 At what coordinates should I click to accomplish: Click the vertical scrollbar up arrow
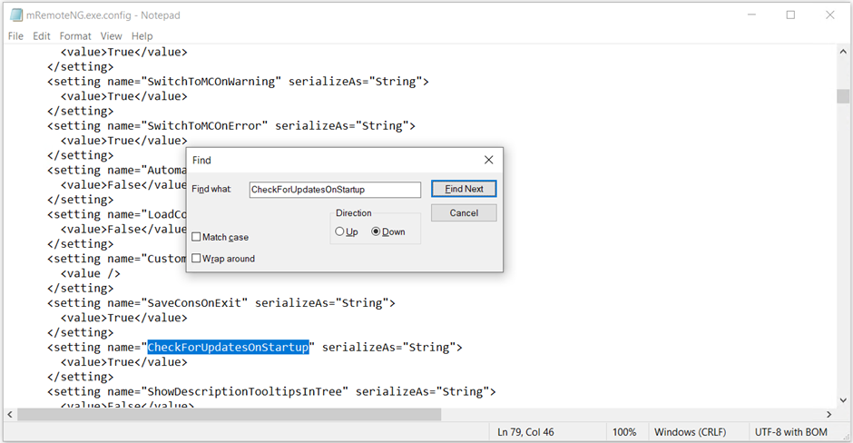[x=843, y=52]
